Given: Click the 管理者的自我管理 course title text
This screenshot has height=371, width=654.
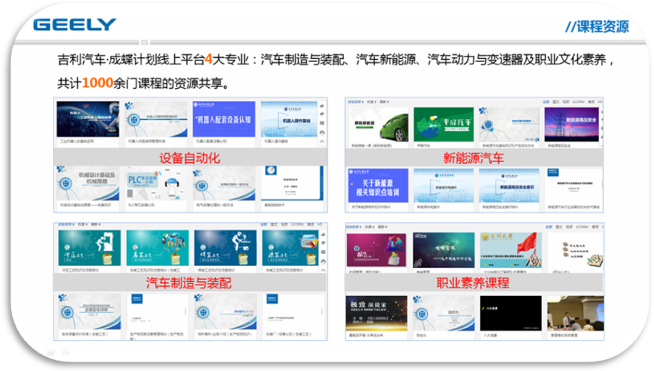Looking at the screenshot, I should [x=564, y=335].
